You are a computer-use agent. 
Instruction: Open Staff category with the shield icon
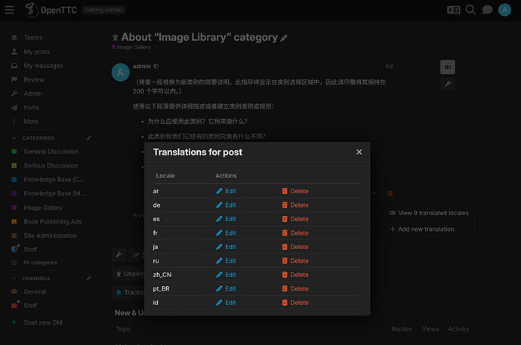(x=30, y=249)
